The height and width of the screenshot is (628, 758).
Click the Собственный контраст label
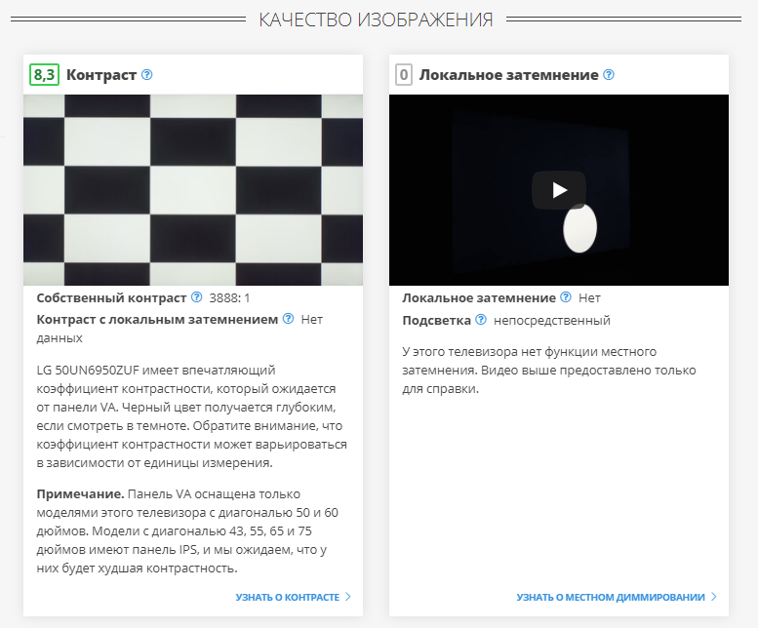[111, 297]
